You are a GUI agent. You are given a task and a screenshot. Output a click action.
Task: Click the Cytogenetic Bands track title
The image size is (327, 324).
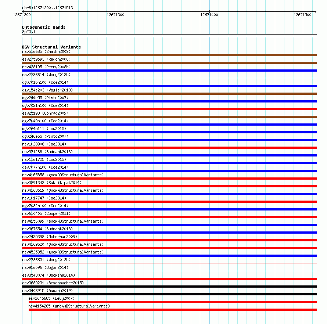click(x=44, y=27)
